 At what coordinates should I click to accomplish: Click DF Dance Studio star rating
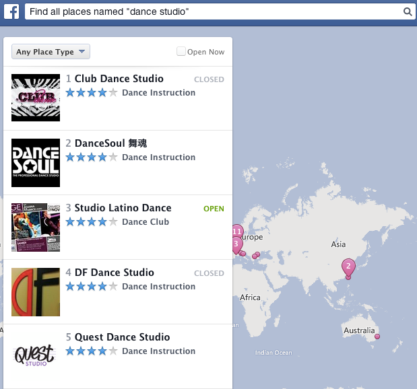click(92, 286)
